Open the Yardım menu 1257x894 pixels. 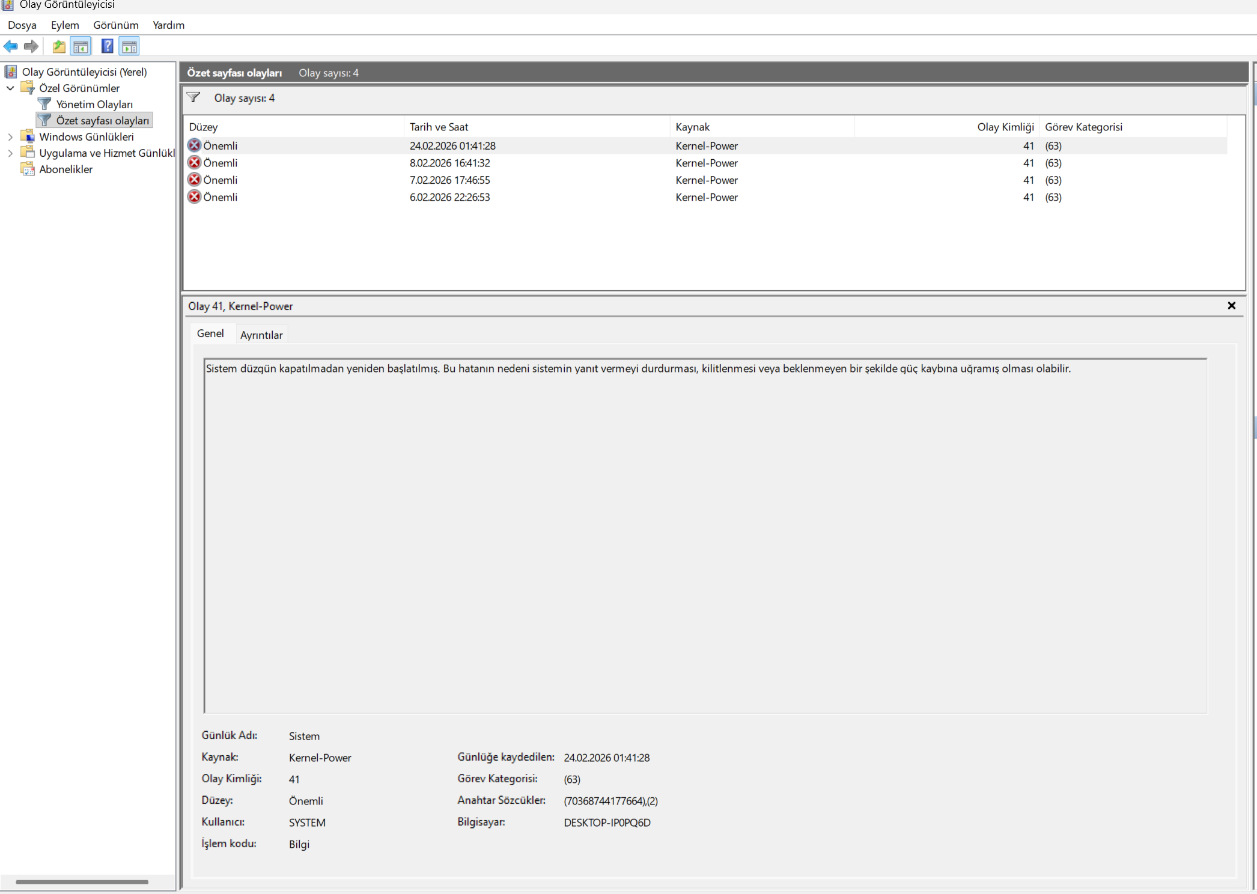point(169,25)
